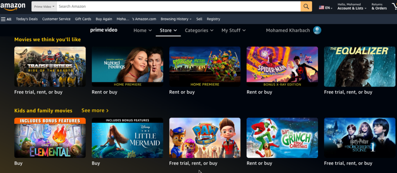The image size is (397, 173).
Task: Open the No Hard Feelings thumbnail
Action: [127, 67]
